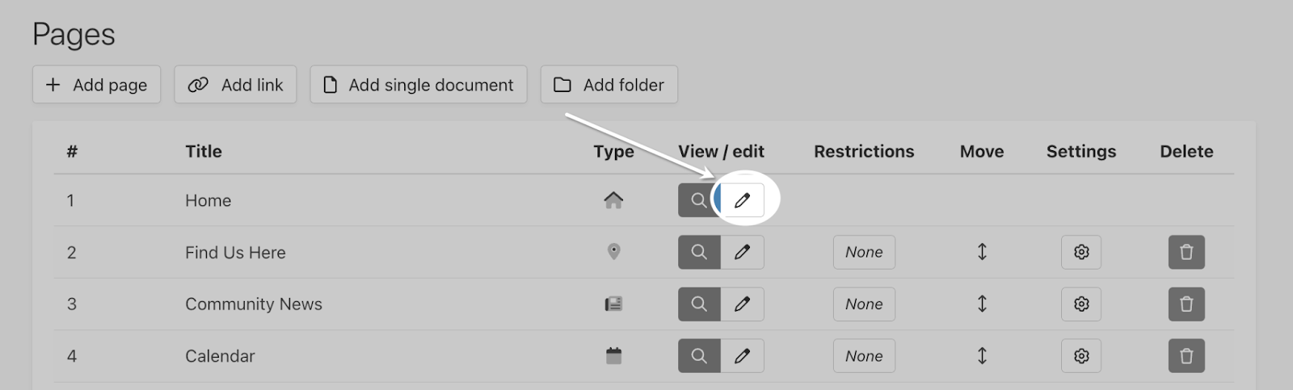The width and height of the screenshot is (1293, 390).
Task: Open restrictions None for Calendar
Action: point(864,356)
